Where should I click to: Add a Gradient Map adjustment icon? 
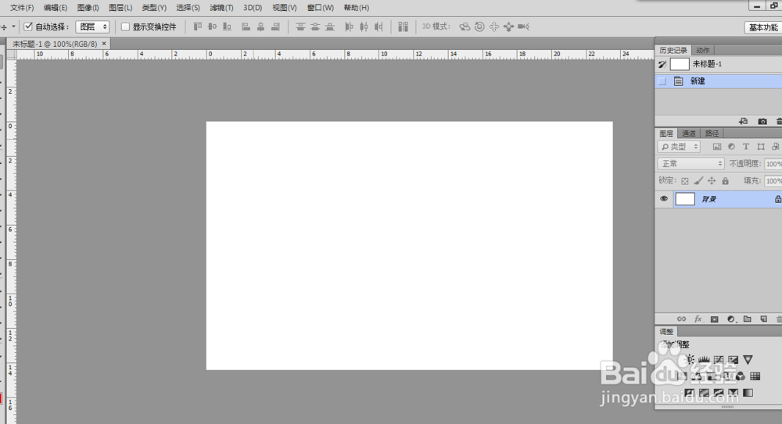click(x=748, y=393)
